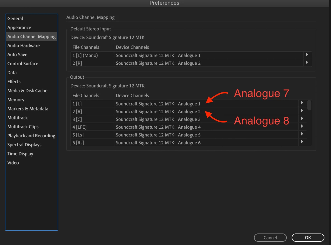Click output Analogue 4 device channel text
Screen dimensions: 331x245
158,127
